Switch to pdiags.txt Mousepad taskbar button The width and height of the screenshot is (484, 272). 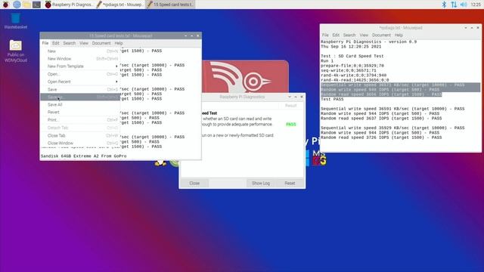coord(119,5)
